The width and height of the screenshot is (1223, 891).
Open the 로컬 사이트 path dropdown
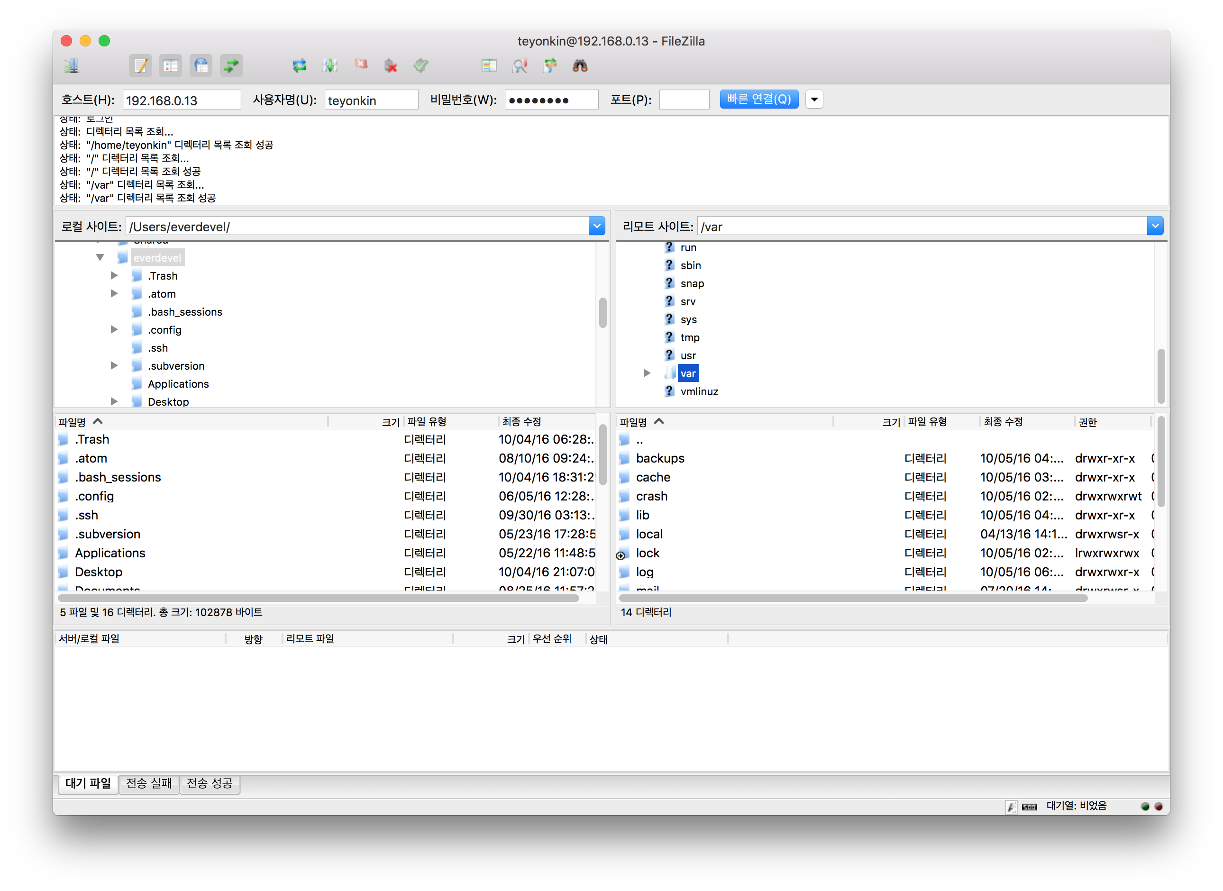[597, 226]
